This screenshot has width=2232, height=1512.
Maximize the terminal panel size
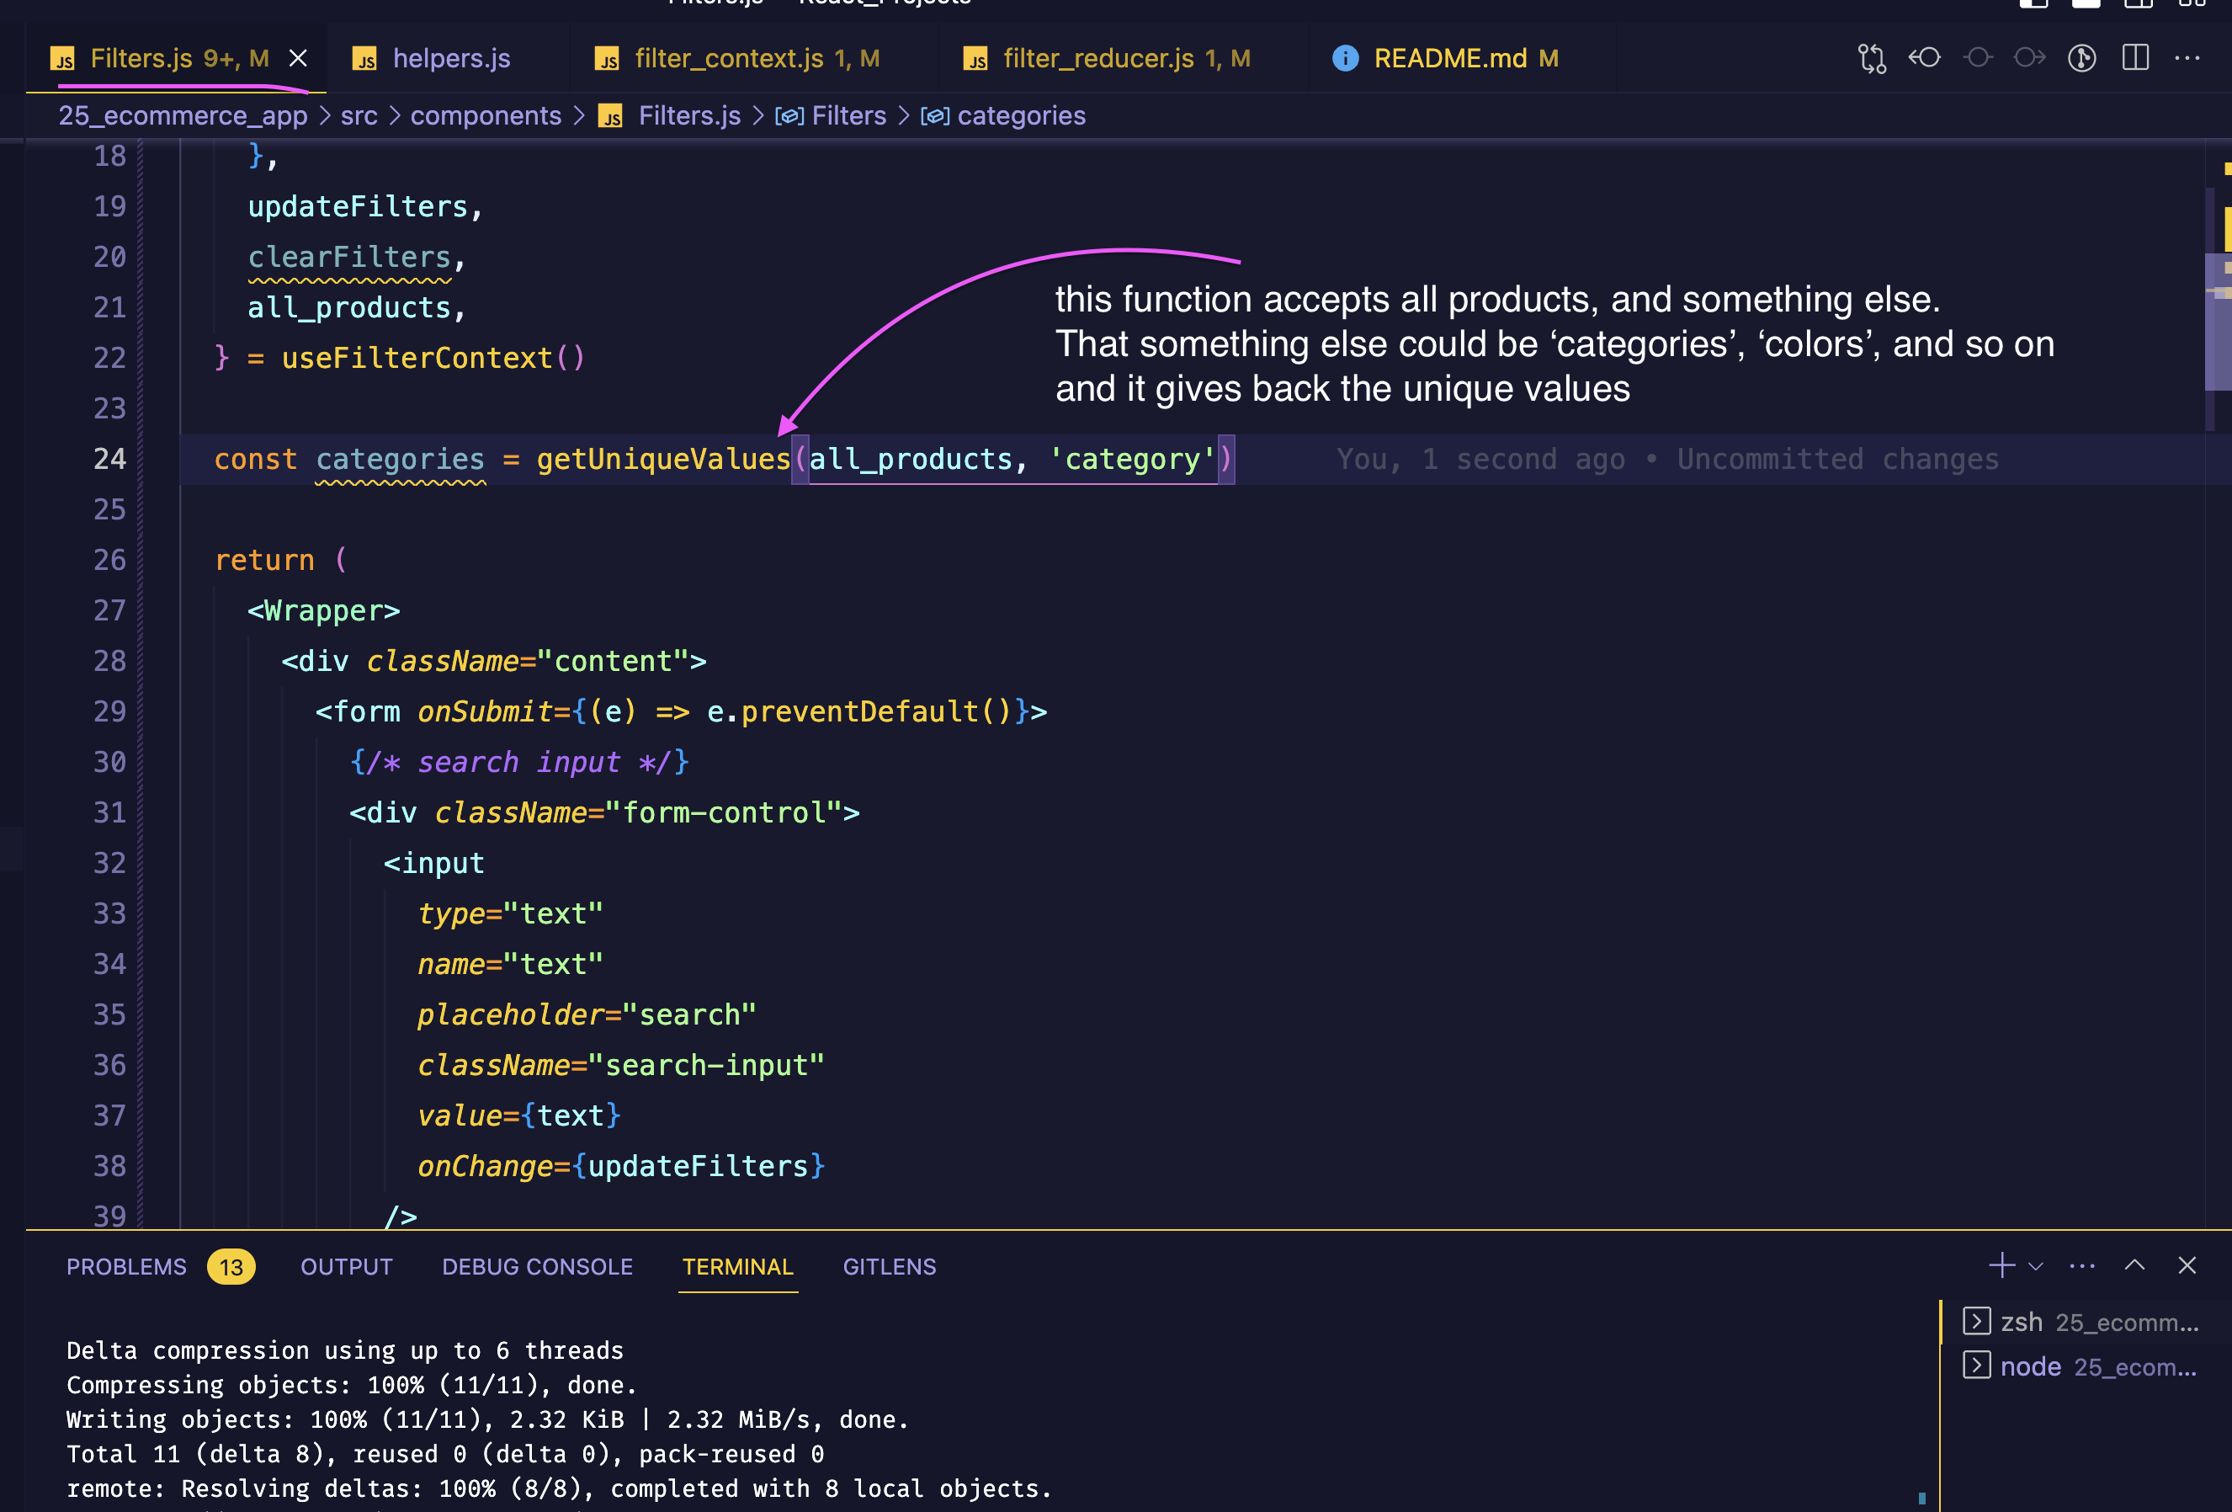pyautogui.click(x=2134, y=1265)
